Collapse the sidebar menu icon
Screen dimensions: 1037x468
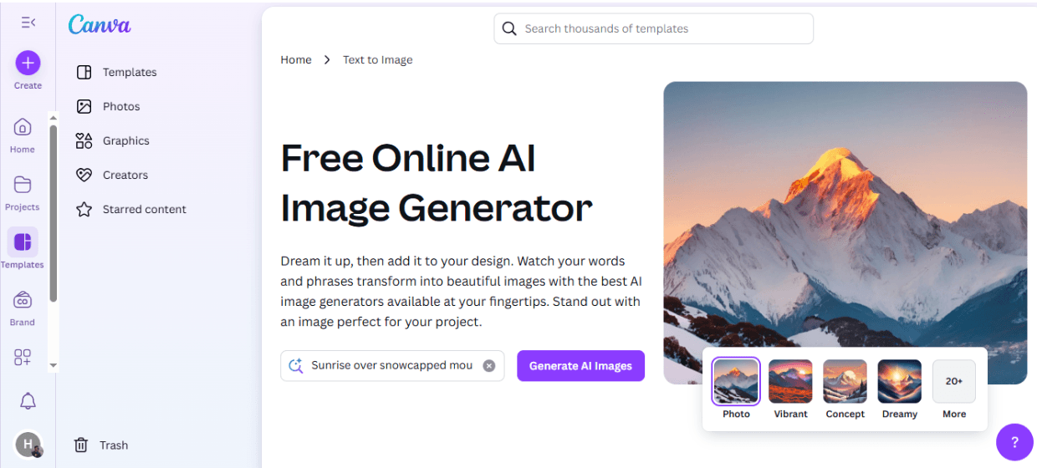(x=28, y=23)
